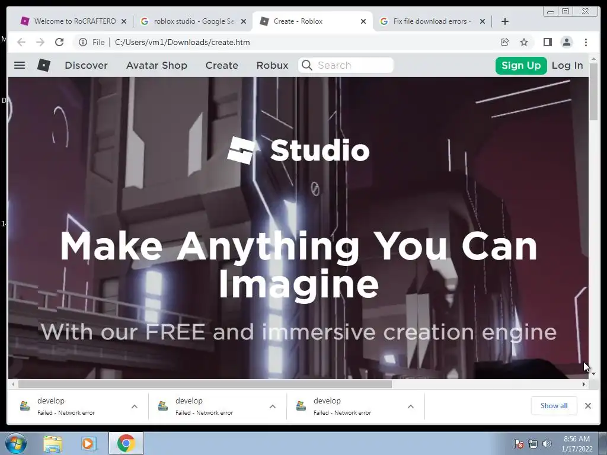Image resolution: width=607 pixels, height=455 pixels.
Task: Close the Fix file download errors tab
Action: 483,21
